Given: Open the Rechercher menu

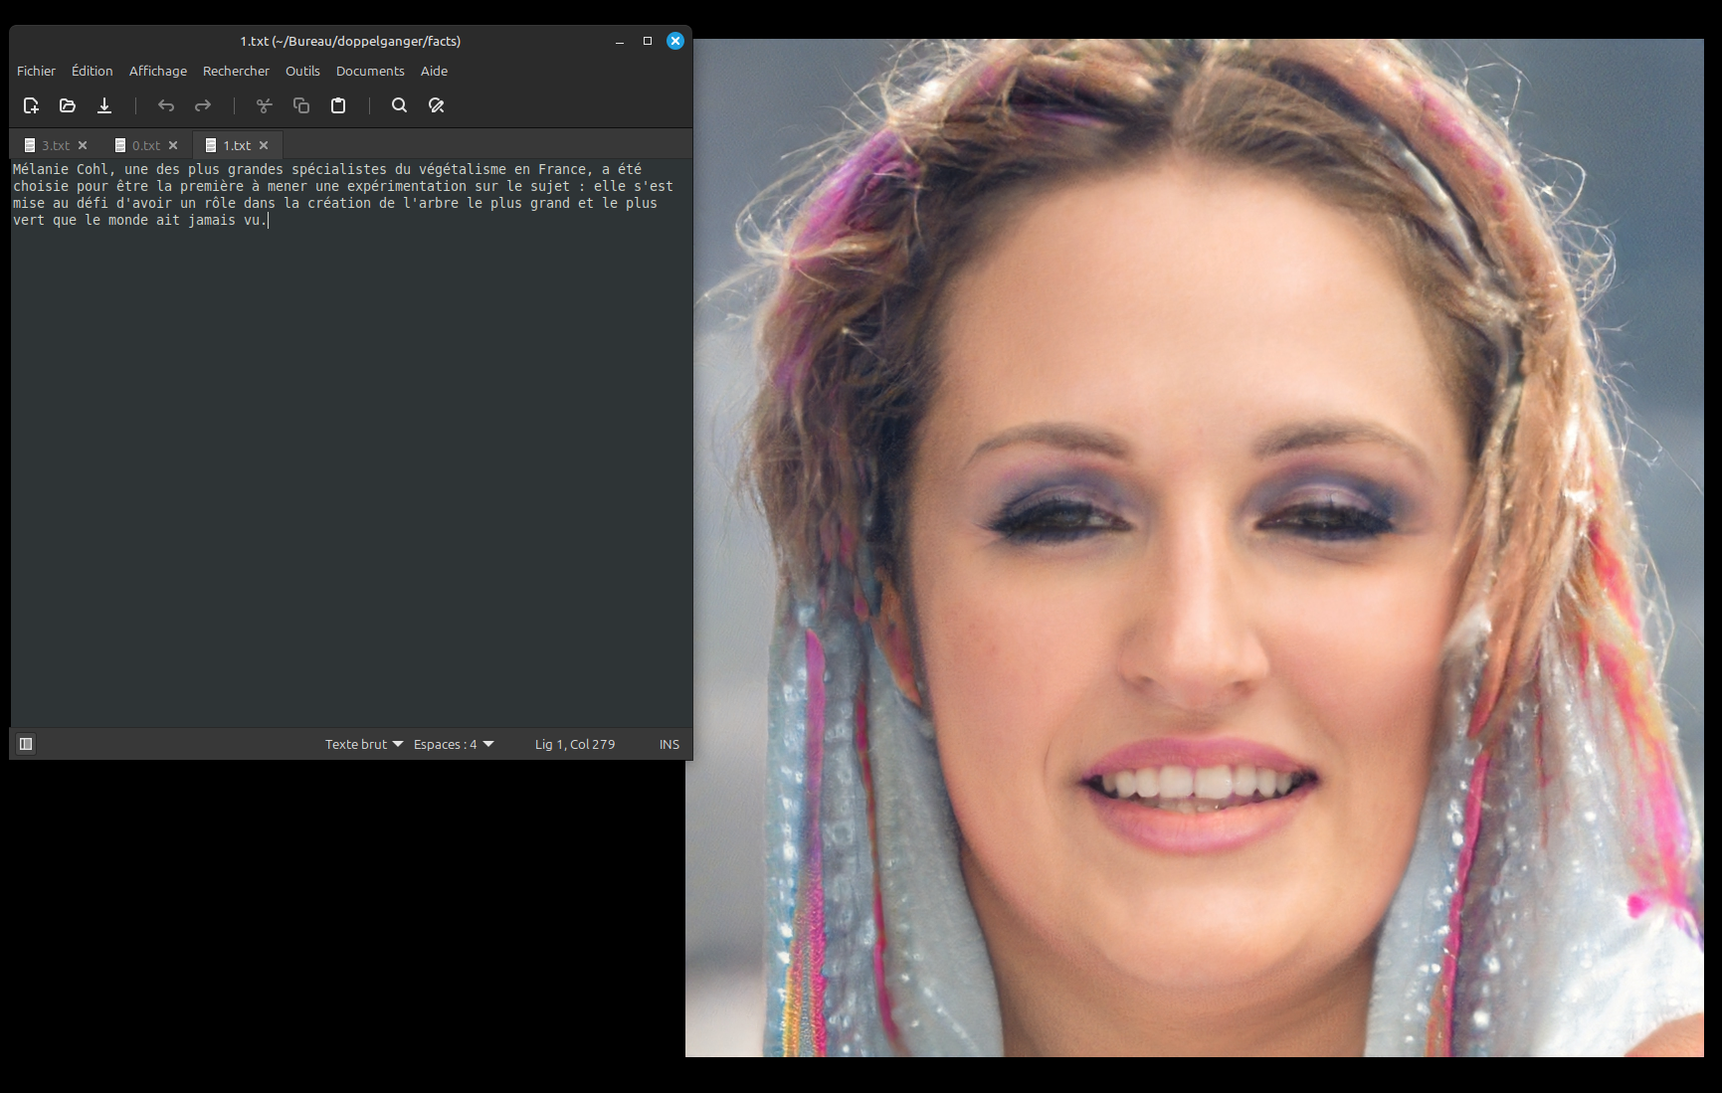Looking at the screenshot, I should coord(236,71).
